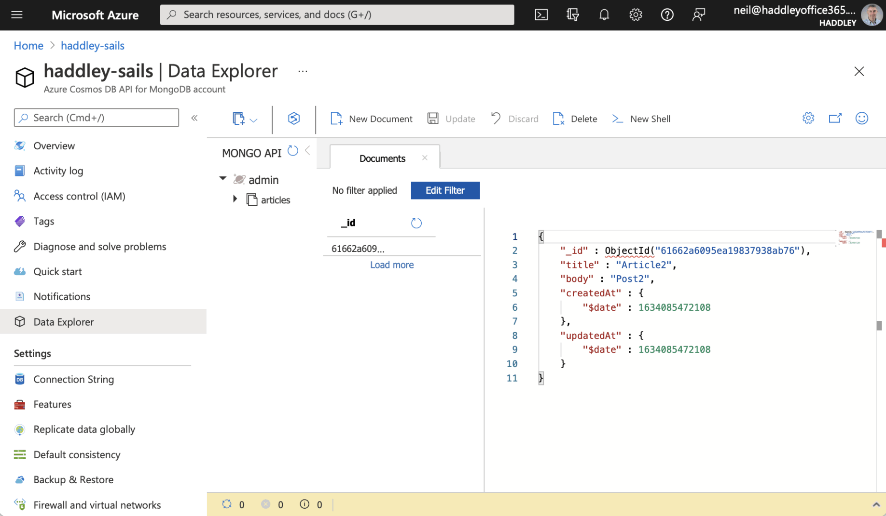Refresh the _id documents list
The image size is (886, 516).
click(x=416, y=223)
